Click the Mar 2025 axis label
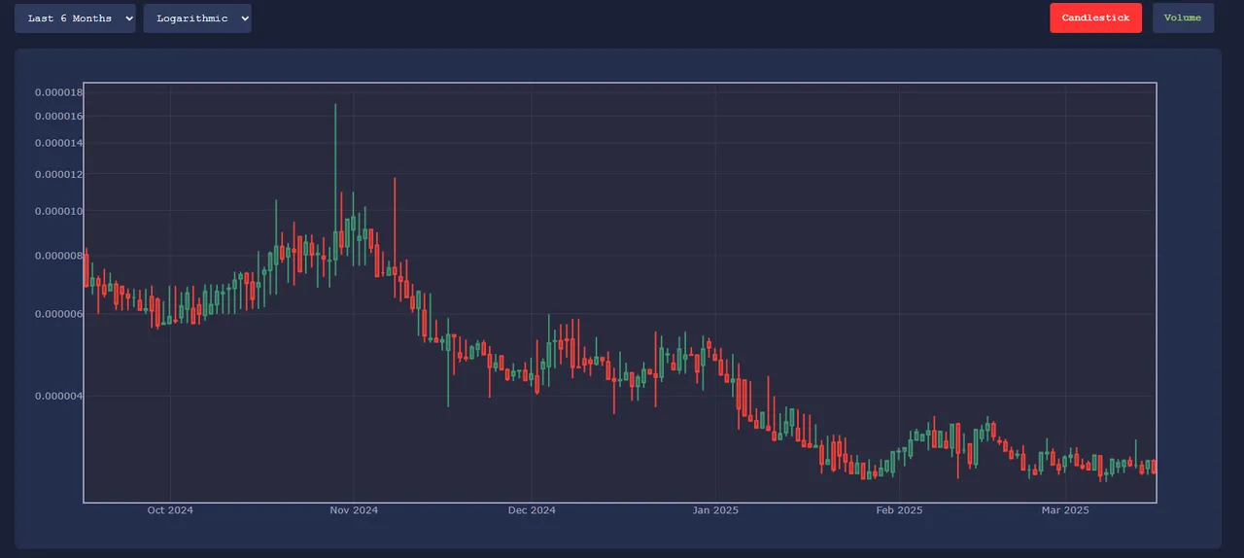Screen dimensions: 1244x558 [x=1065, y=510]
